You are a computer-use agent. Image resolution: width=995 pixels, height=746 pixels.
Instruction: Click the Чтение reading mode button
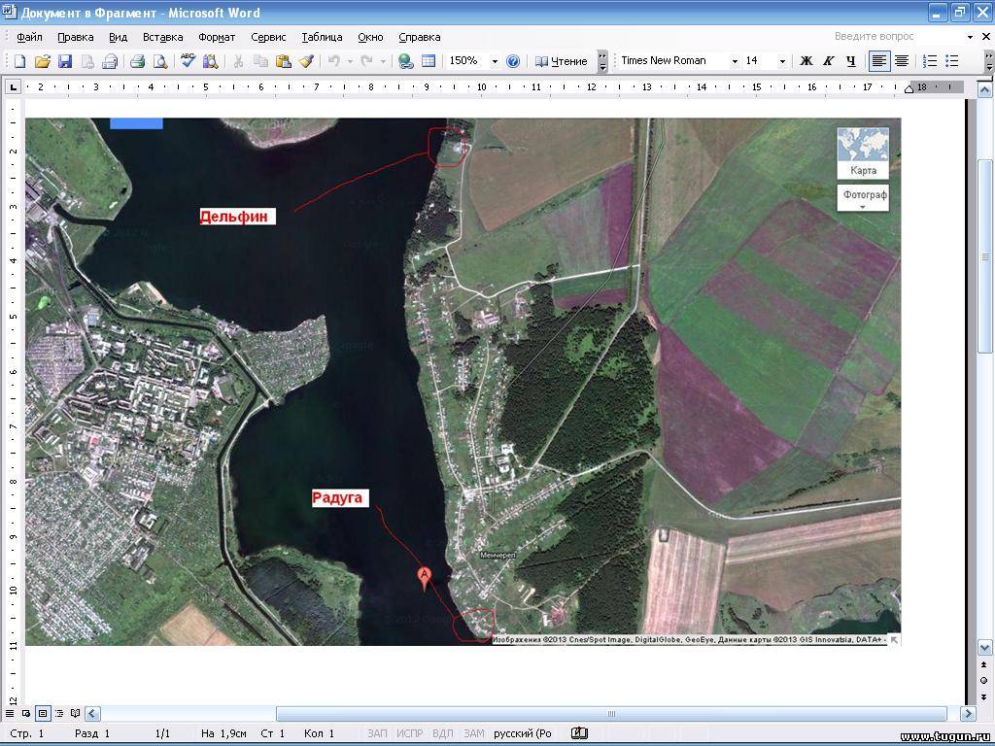point(561,61)
